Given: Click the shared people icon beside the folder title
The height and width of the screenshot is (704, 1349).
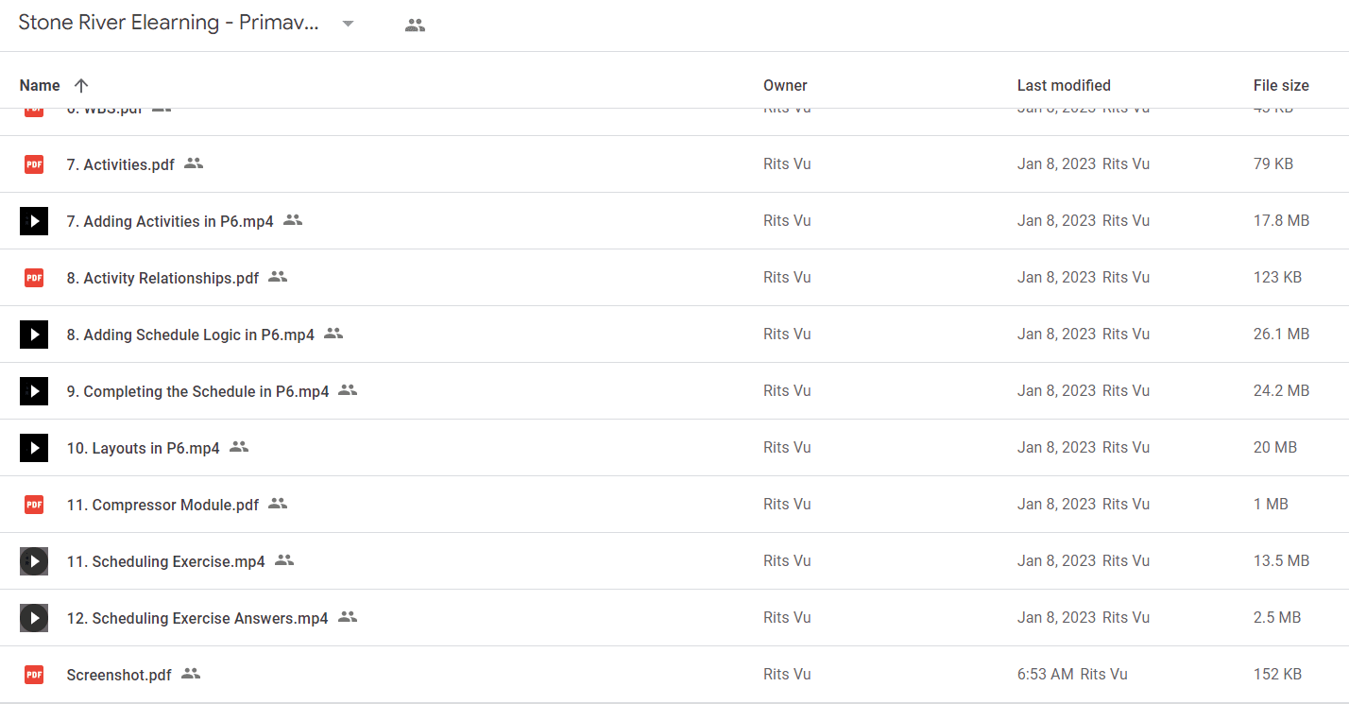Looking at the screenshot, I should coord(415,26).
